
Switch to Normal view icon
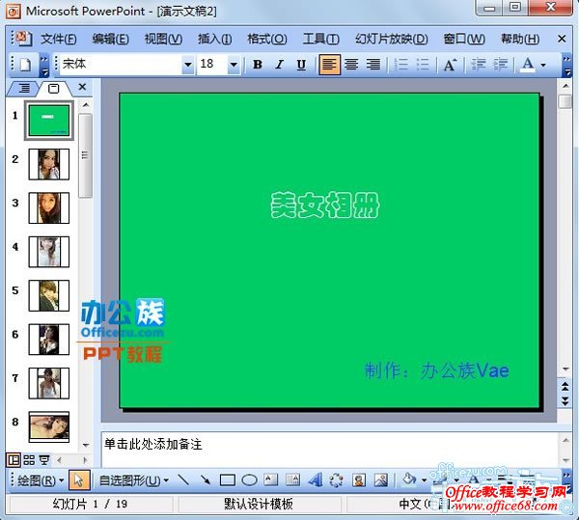point(14,460)
